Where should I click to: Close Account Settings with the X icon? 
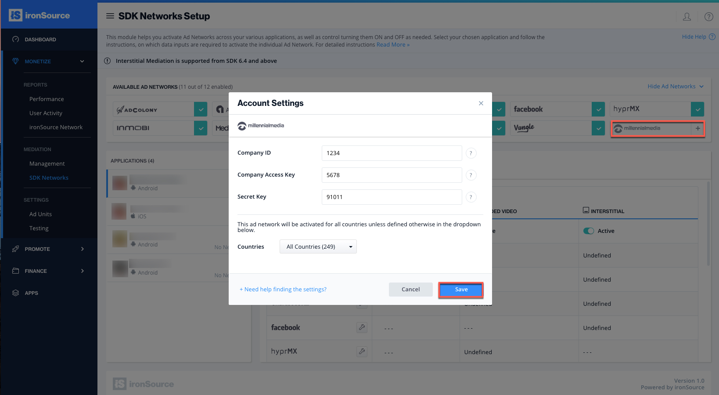(481, 103)
